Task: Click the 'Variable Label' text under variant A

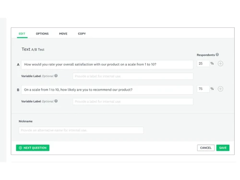Action: click(x=31, y=76)
